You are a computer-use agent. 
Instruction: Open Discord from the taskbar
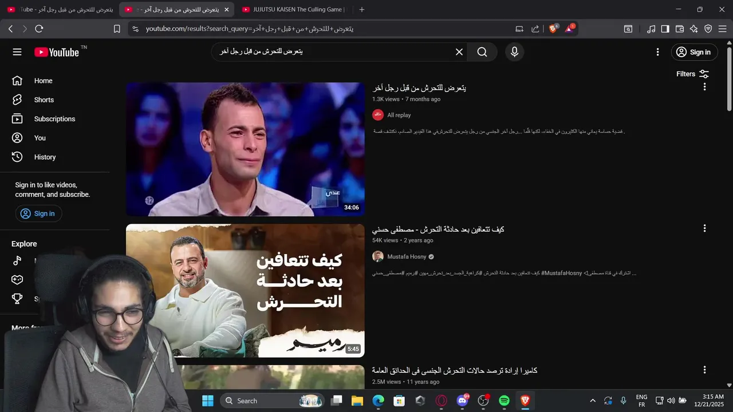pyautogui.click(x=462, y=401)
